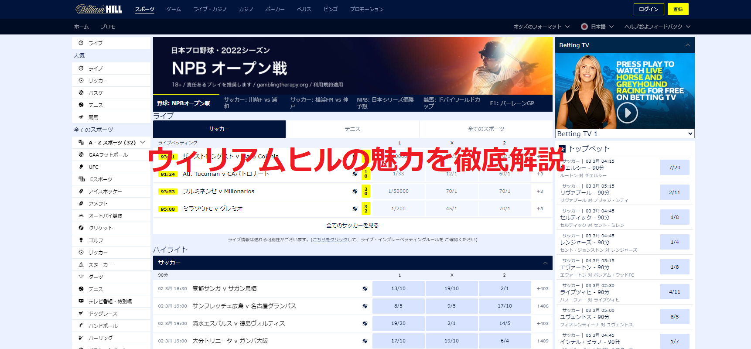Open the ダーツ icon

point(81,277)
